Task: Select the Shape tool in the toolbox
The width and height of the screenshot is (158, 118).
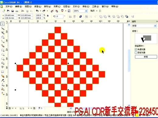Action: click(x=2, y=28)
